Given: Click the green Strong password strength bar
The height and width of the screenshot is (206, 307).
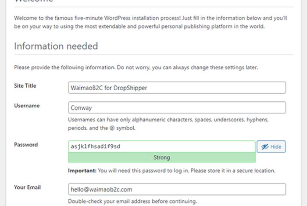Looking at the screenshot, I should tap(162, 157).
